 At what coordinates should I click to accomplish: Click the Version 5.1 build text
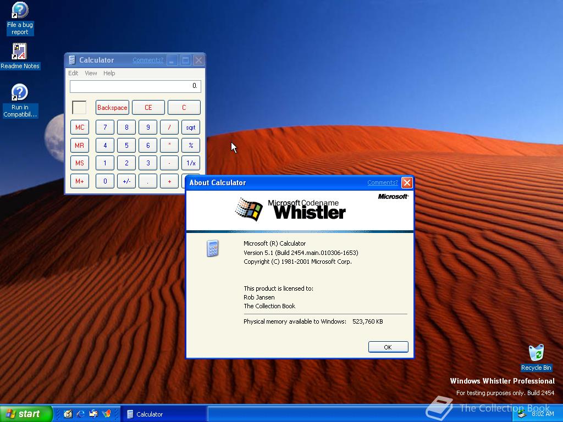click(301, 253)
